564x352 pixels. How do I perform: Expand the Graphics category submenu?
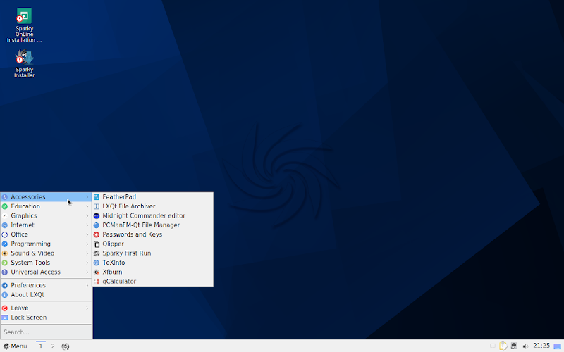[46, 215]
